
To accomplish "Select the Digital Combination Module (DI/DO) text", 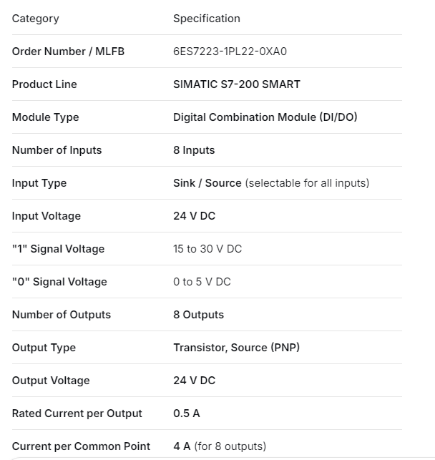I will pyautogui.click(x=265, y=117).
